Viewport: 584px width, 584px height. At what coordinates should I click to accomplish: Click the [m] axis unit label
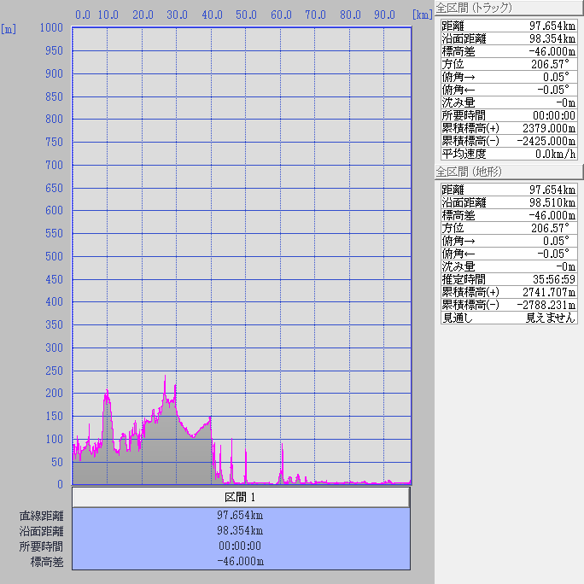click(x=9, y=28)
